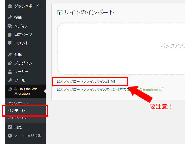Click the media icon beside メディア
The height and width of the screenshot is (144, 185).
pos(10,26)
